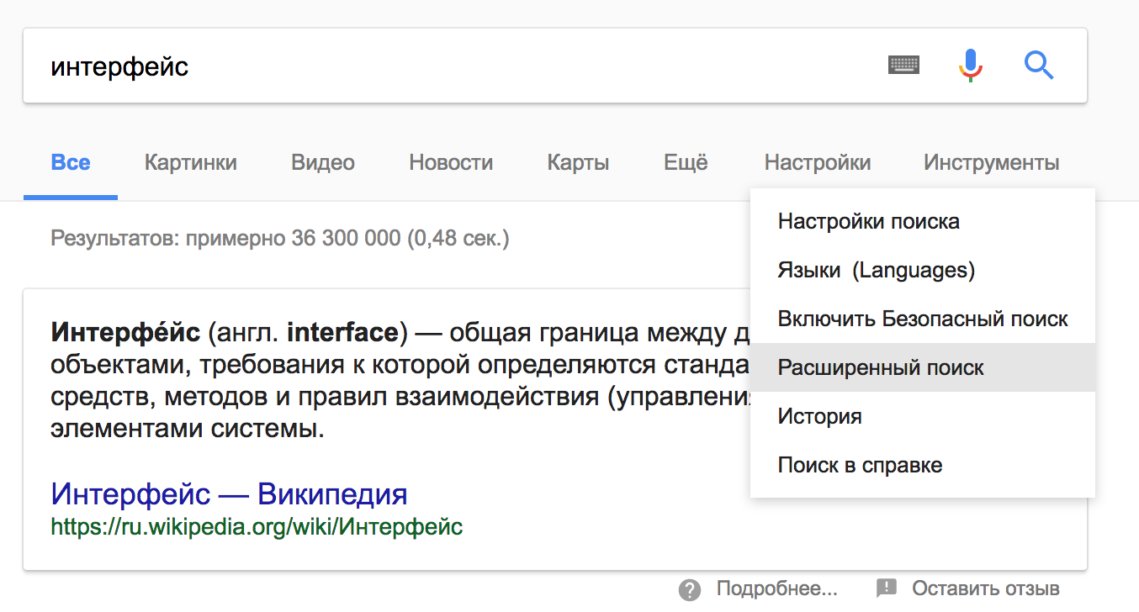This screenshot has height=612, width=1139.
Task: Expand the Ещё menu
Action: (686, 162)
